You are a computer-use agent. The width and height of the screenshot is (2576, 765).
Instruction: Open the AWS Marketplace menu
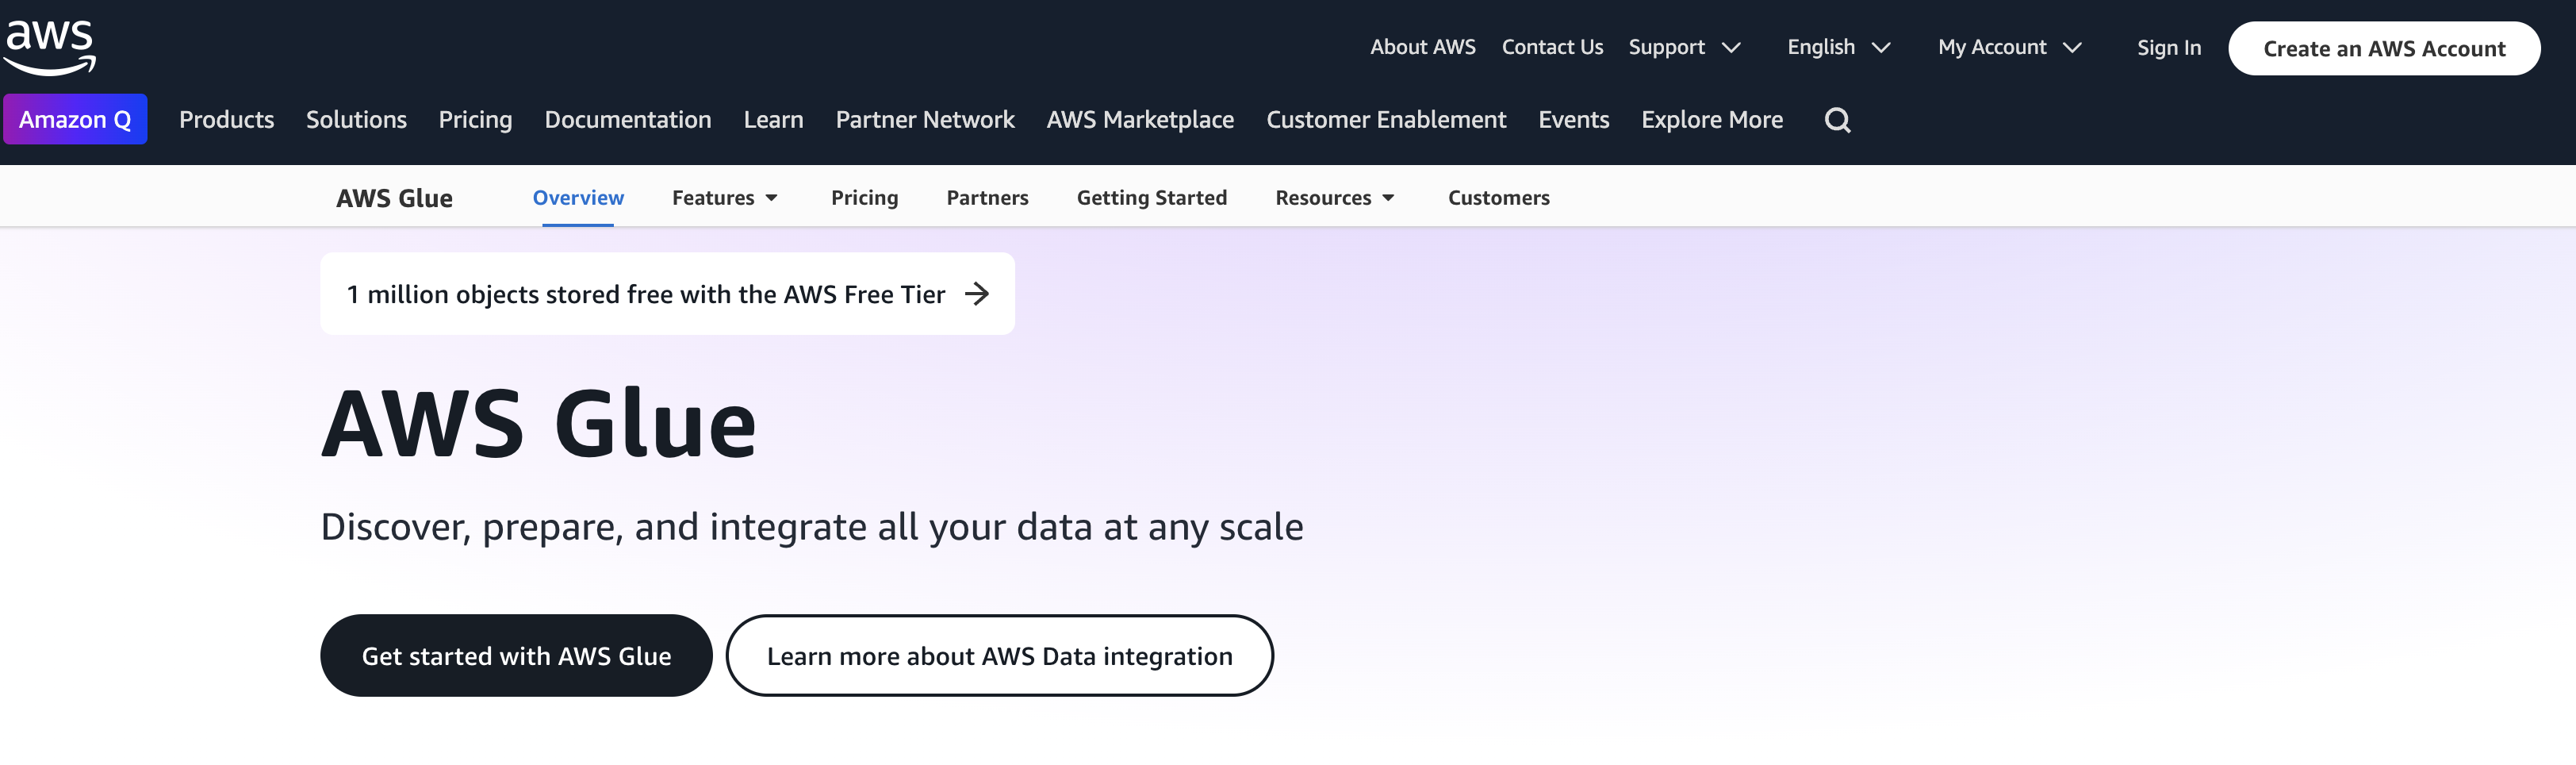(1140, 120)
